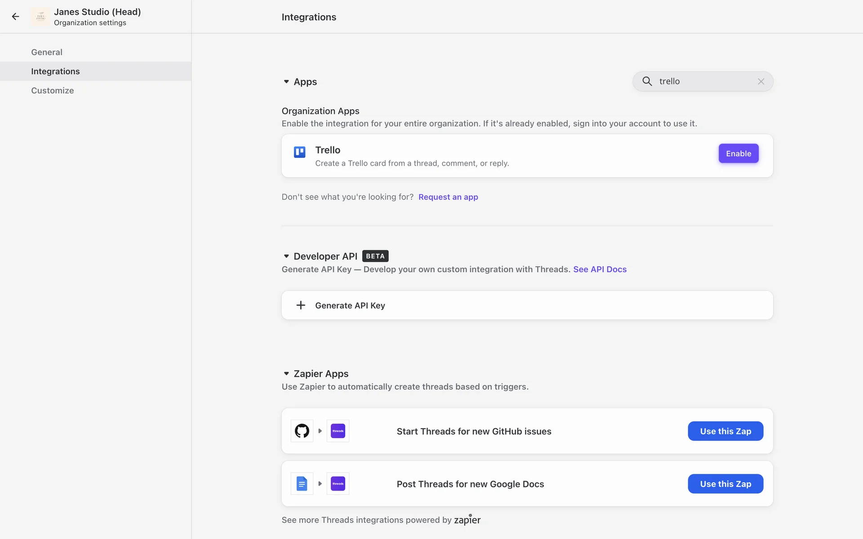Enable the Trello integration

coord(738,154)
